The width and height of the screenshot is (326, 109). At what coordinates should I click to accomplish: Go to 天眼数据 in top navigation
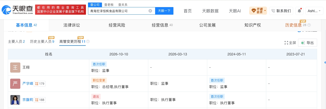tap(210, 11)
